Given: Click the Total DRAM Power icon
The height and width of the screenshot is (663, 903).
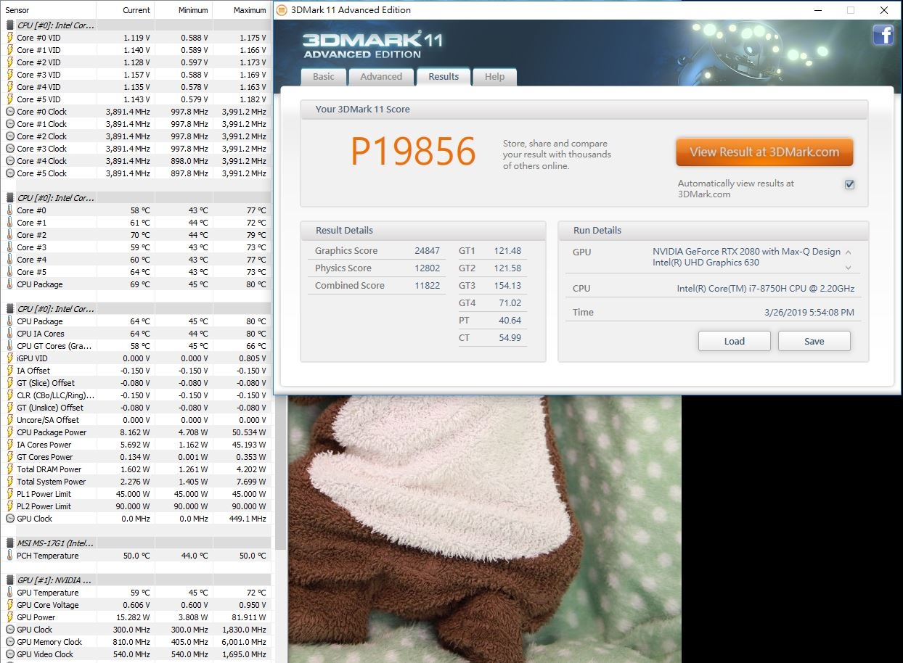Looking at the screenshot, I should 10,469.
